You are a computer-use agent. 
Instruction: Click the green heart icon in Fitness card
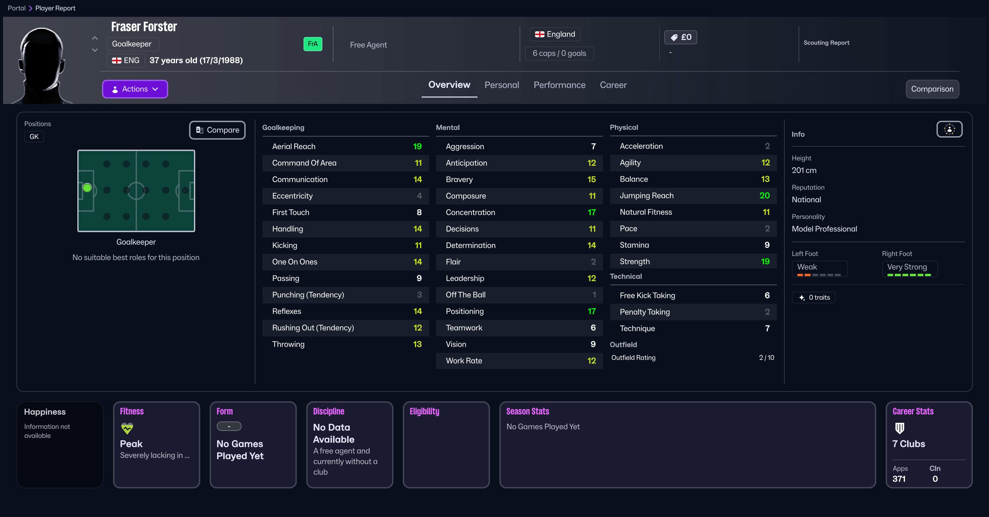[x=127, y=428]
